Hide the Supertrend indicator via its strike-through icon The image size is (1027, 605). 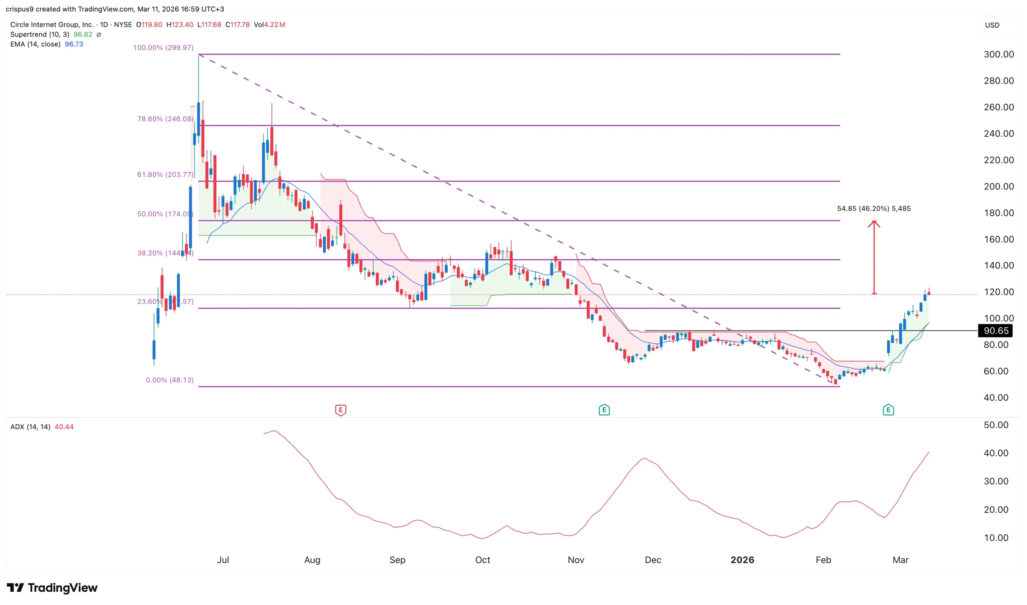pos(99,35)
